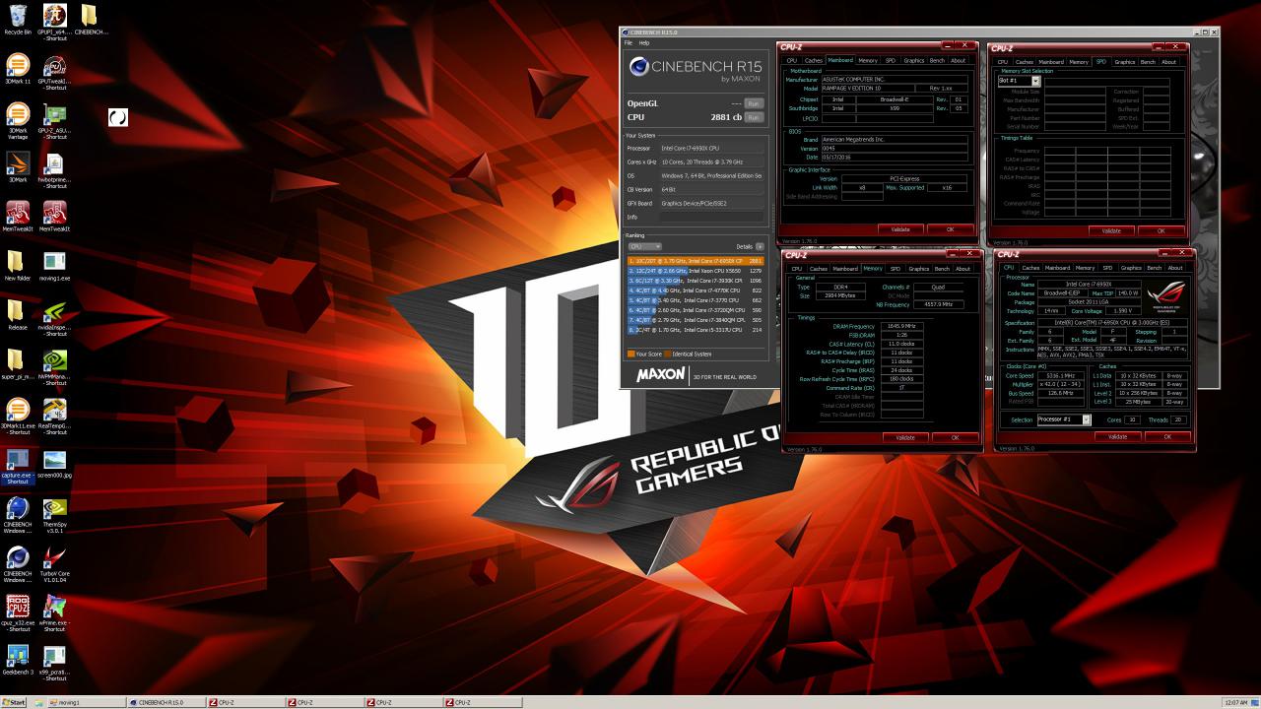This screenshot has height=709, width=1261.
Task: Click the Info field in Cinebench
Action: point(712,217)
